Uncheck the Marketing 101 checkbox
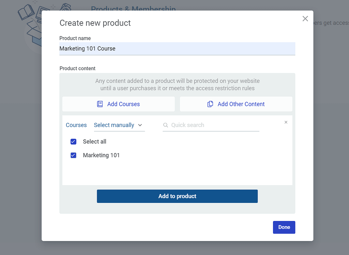Viewport: 349px width, 255px height. click(x=73, y=155)
